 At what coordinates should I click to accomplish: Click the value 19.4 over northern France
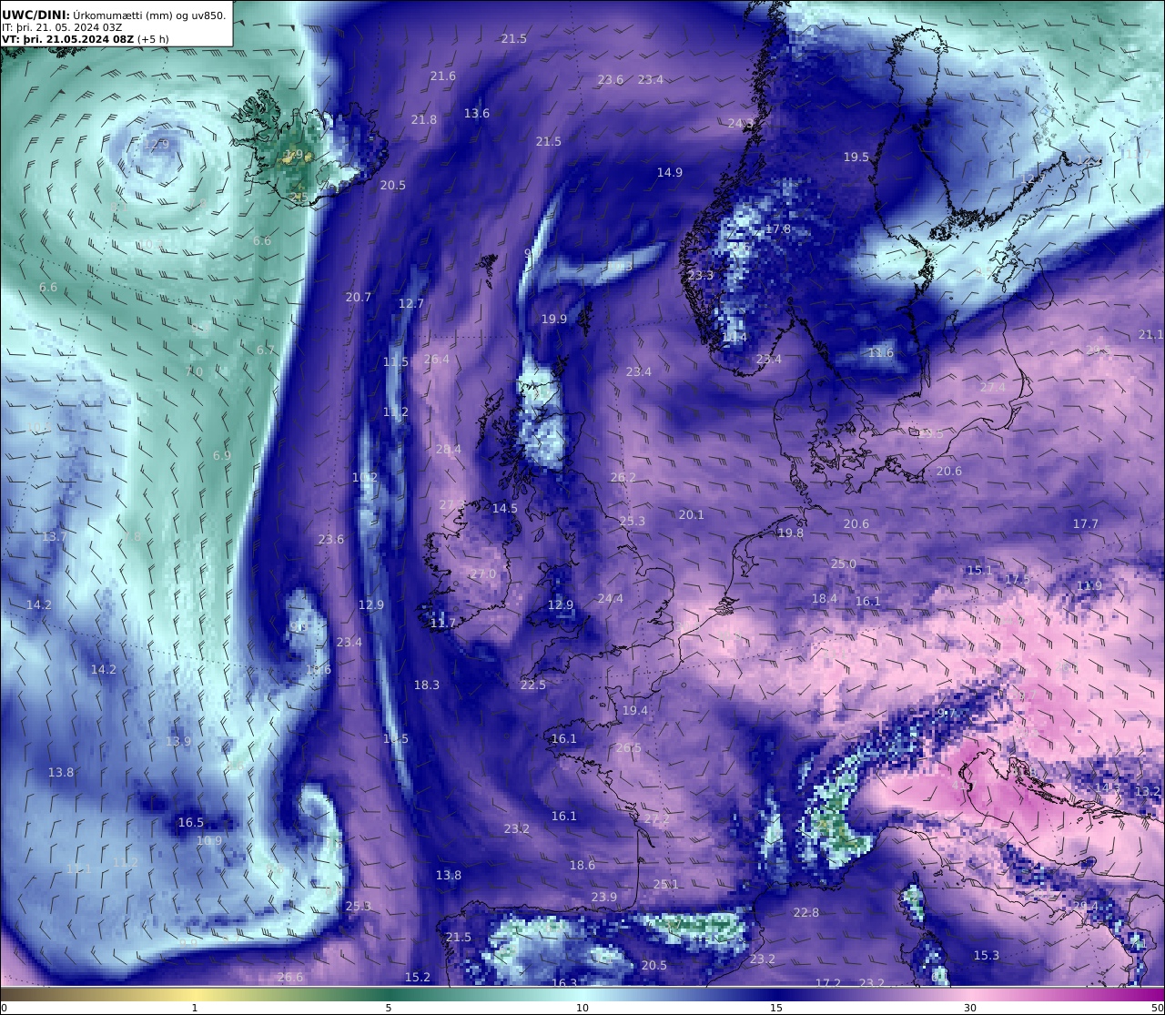pyautogui.click(x=635, y=711)
